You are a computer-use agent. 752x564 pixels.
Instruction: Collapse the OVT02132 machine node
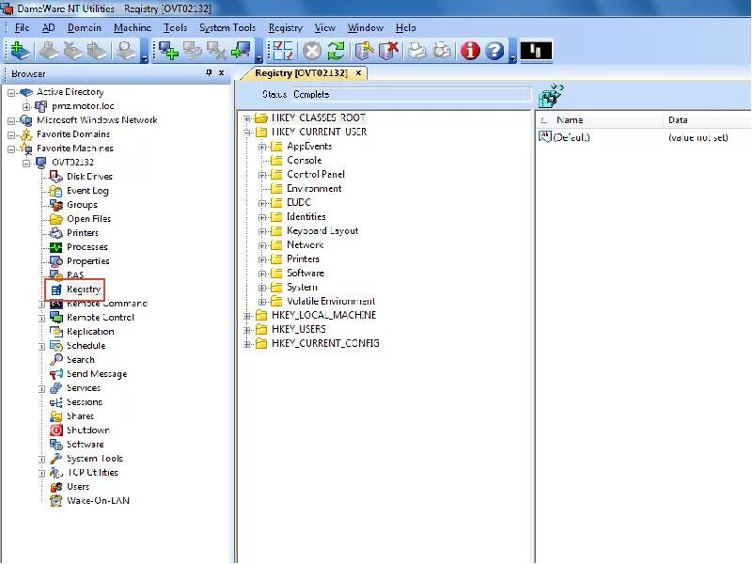(x=26, y=163)
